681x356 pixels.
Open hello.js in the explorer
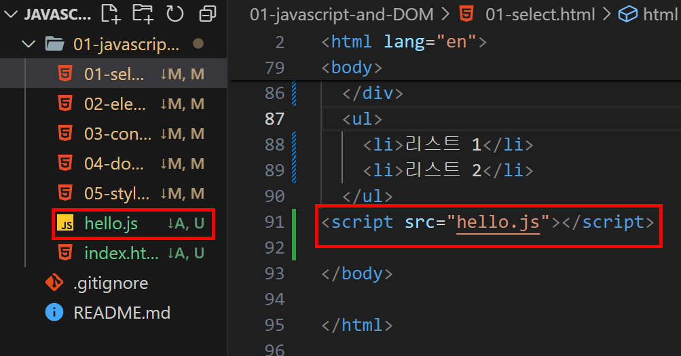[x=113, y=223]
